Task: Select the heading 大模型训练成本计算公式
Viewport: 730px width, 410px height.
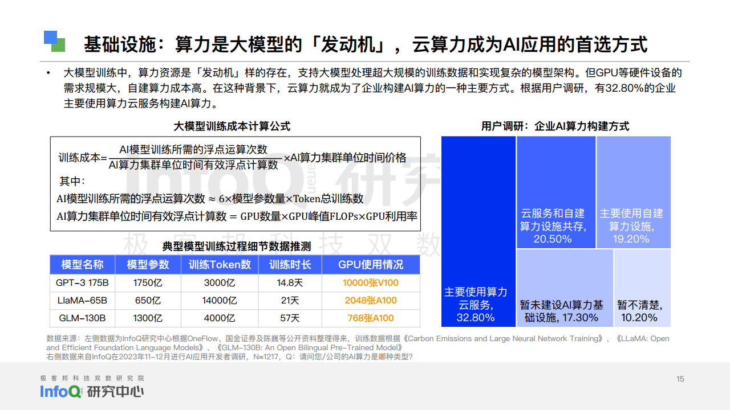Action: click(x=232, y=126)
